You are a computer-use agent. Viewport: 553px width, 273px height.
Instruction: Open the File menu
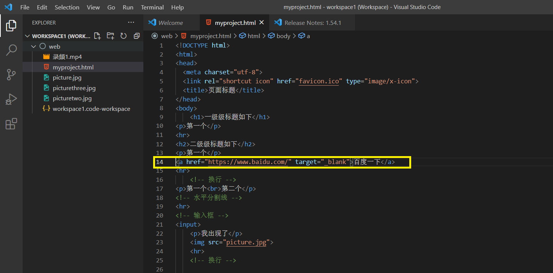pyautogui.click(x=25, y=7)
